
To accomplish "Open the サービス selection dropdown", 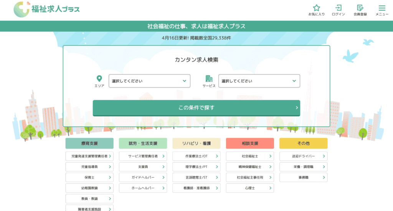I will tap(259, 81).
